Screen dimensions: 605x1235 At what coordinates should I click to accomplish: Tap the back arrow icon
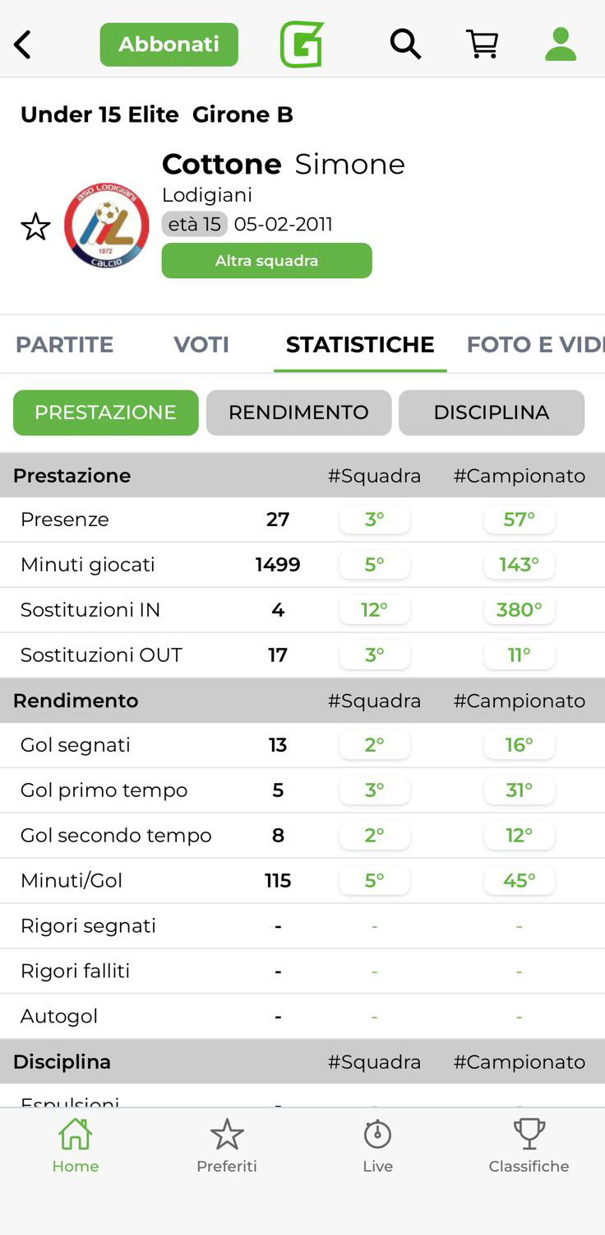pyautogui.click(x=23, y=44)
